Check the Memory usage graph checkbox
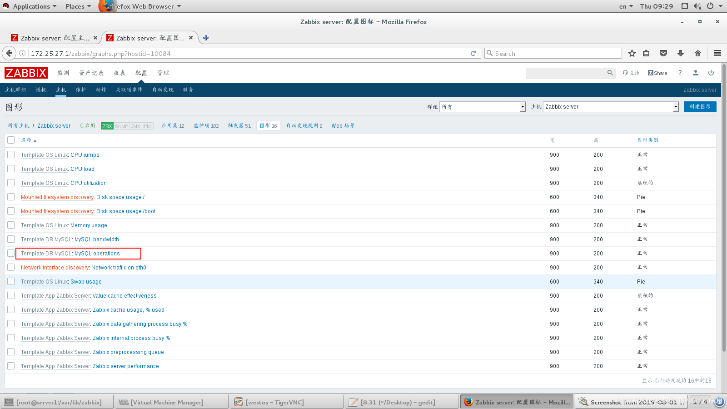 pos(11,225)
